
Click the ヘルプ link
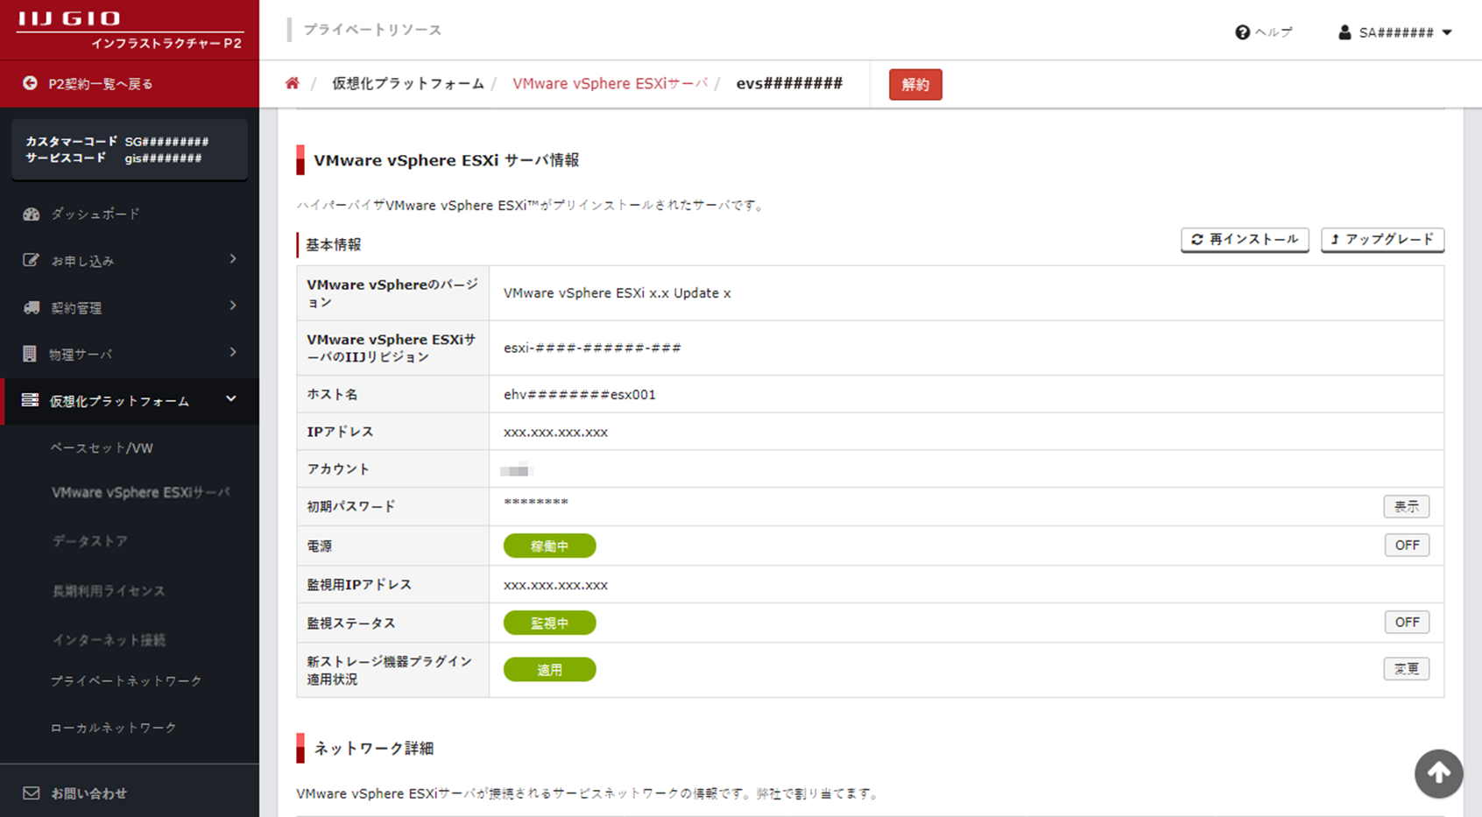point(1274,32)
